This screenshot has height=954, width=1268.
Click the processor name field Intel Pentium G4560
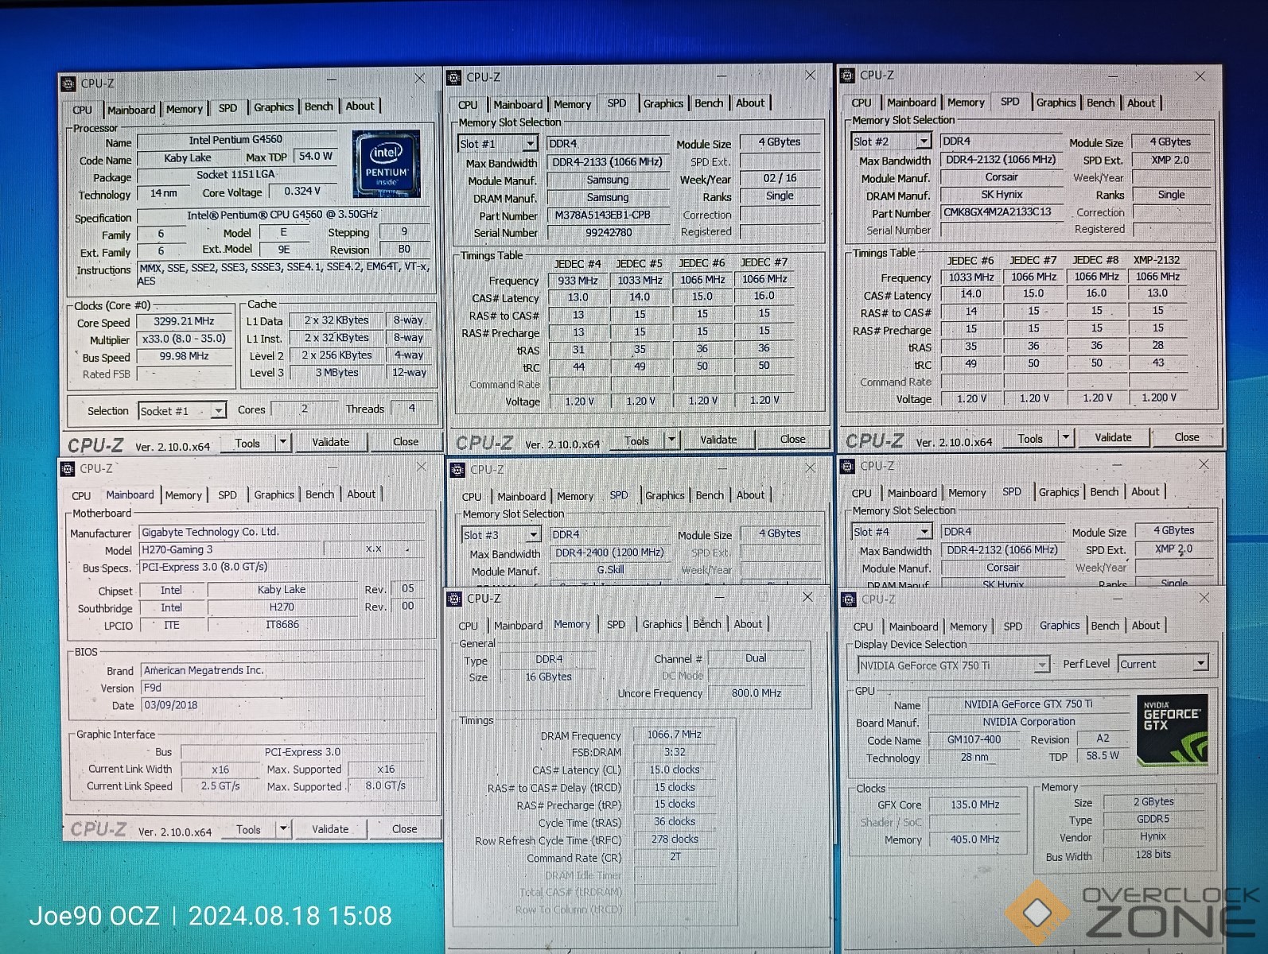(235, 140)
